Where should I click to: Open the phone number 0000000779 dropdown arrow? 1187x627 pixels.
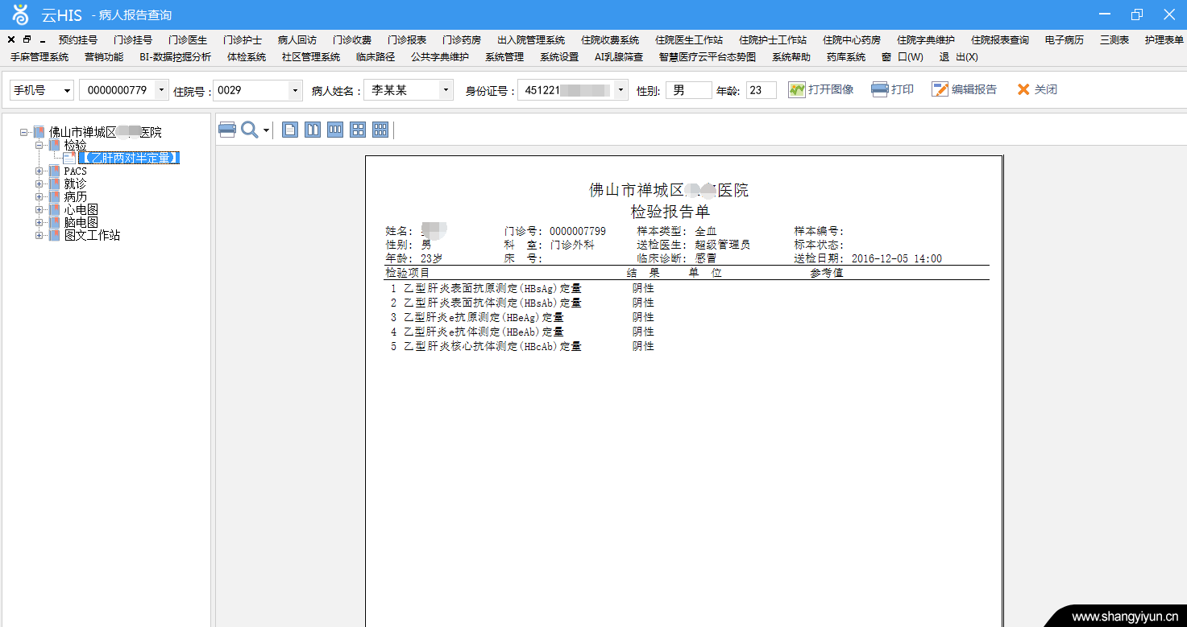click(161, 90)
